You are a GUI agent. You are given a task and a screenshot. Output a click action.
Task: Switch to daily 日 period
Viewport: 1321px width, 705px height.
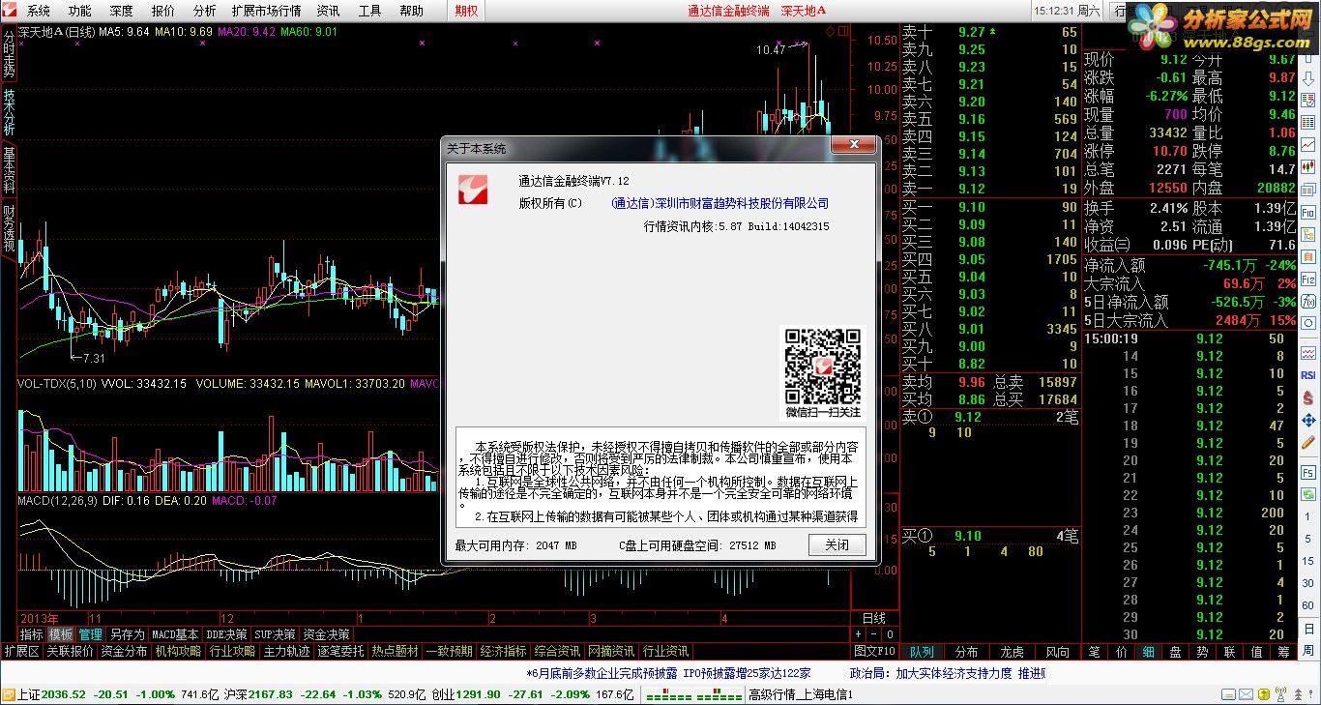click(1308, 629)
